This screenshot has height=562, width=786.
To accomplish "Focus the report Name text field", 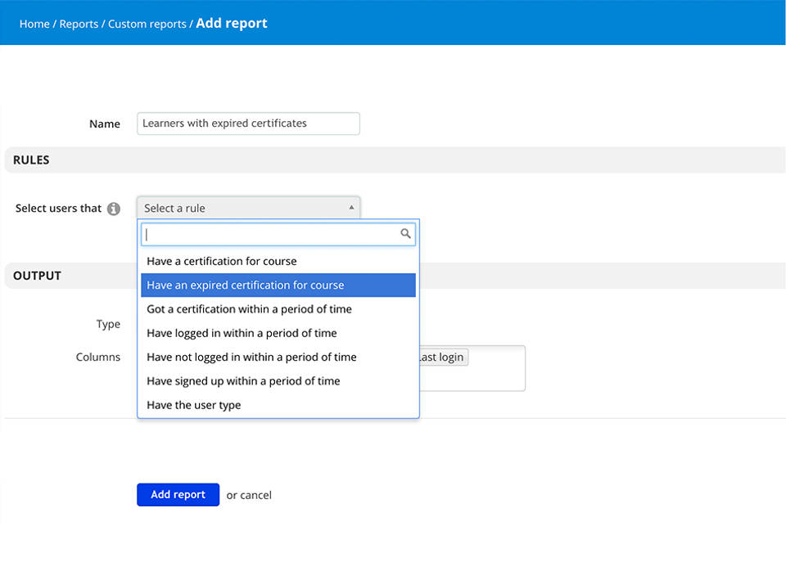I will (x=248, y=124).
